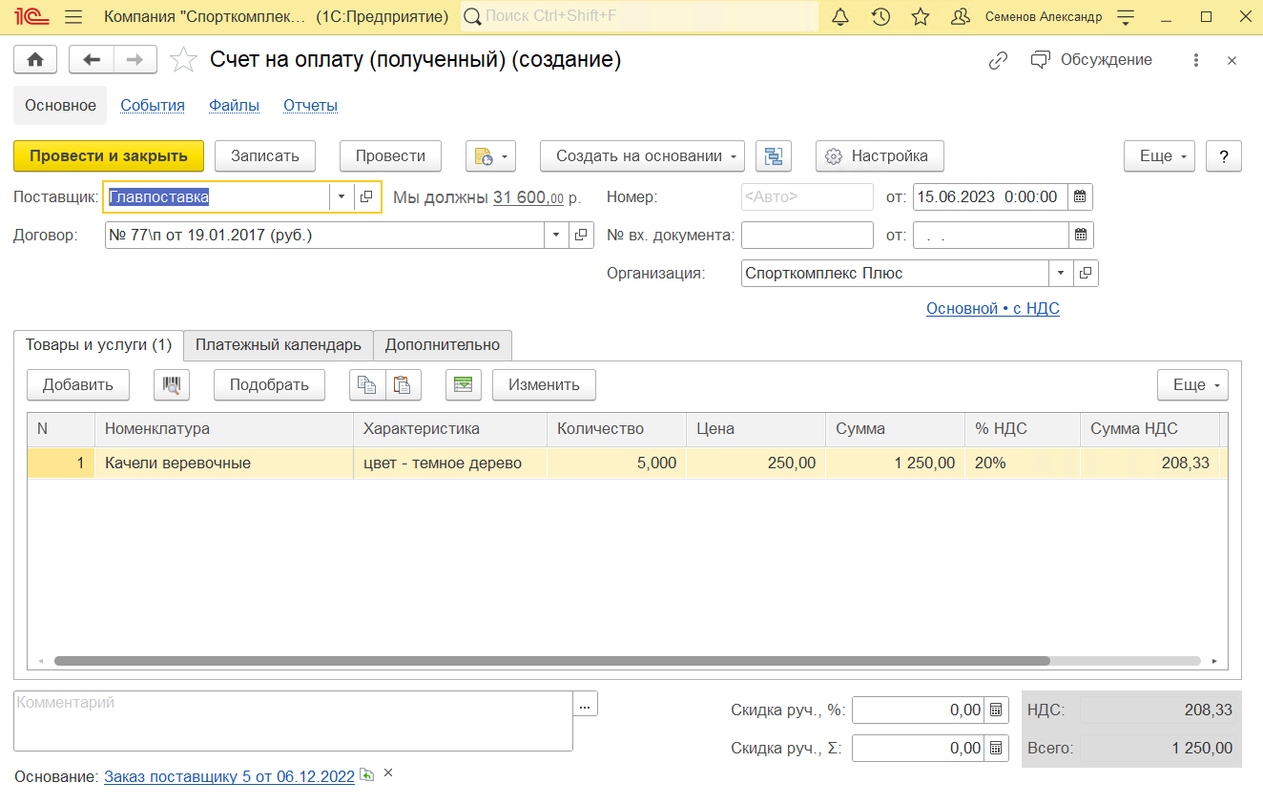Open the history clock icon
The width and height of the screenshot is (1263, 803).
pos(880,16)
